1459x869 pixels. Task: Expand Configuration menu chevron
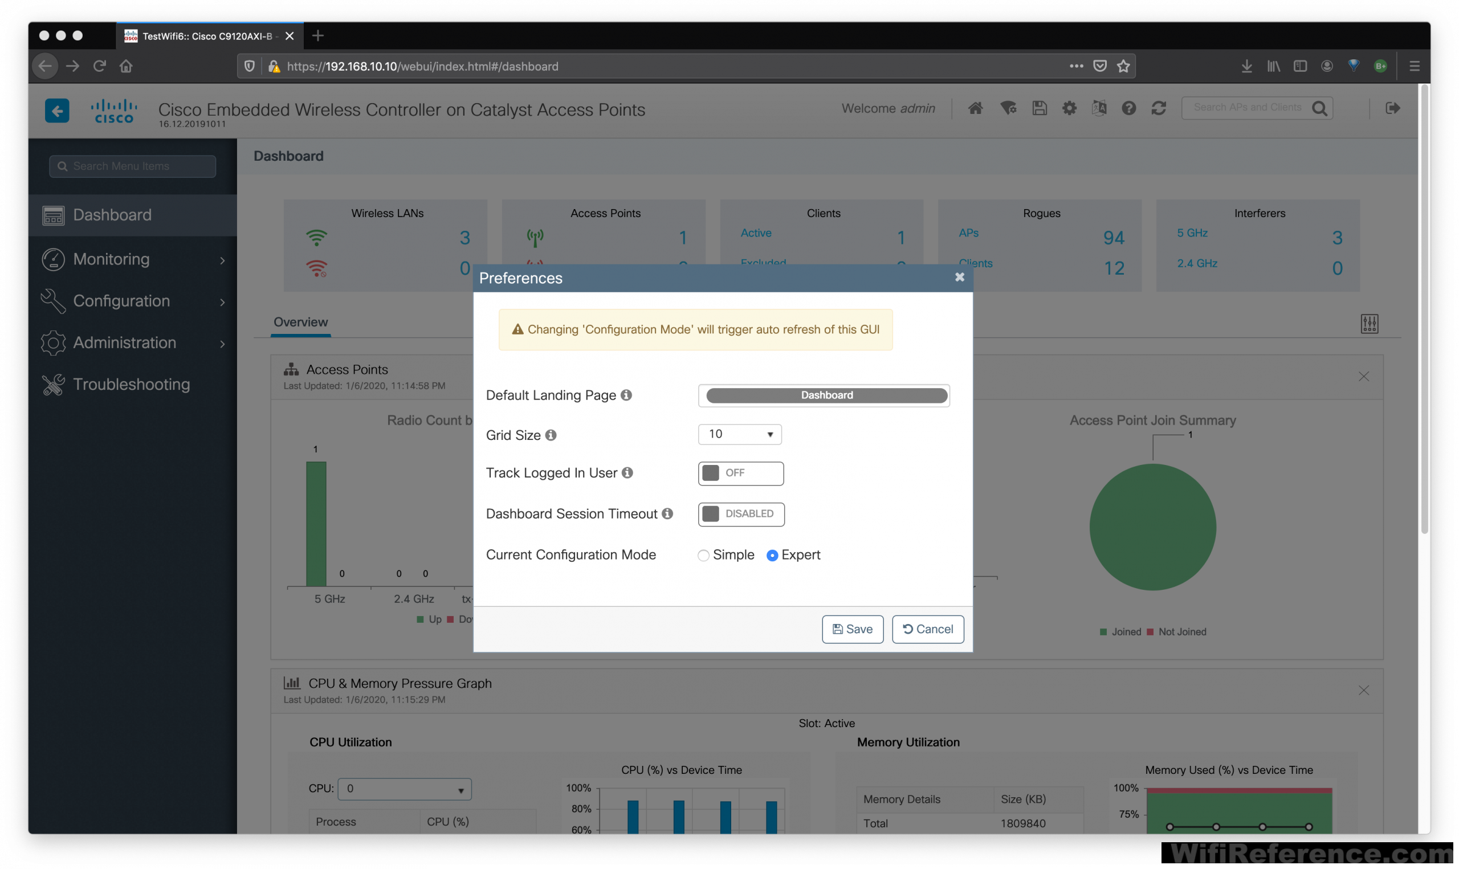pos(222,302)
